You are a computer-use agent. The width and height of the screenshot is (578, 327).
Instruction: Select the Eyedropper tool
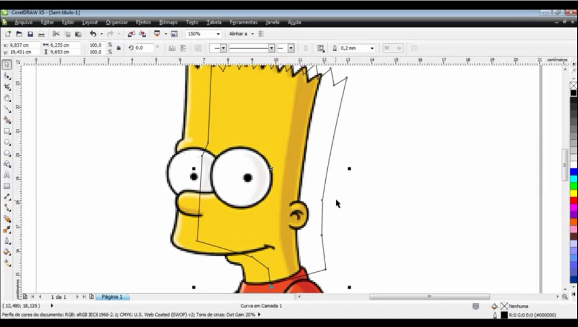click(x=6, y=230)
